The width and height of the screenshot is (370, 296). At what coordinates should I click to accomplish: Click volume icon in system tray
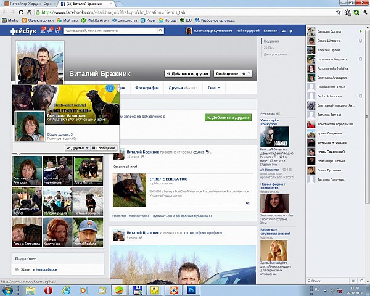point(333,290)
